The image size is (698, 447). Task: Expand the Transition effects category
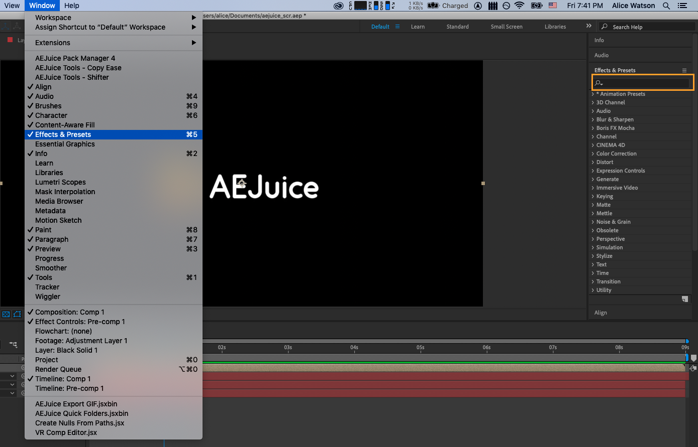pos(593,281)
